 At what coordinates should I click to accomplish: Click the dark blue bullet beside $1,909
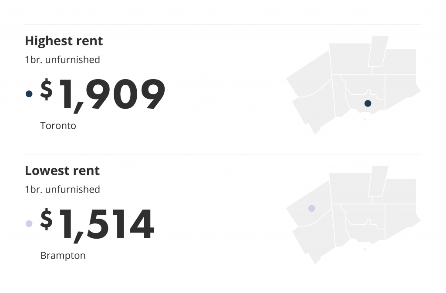(x=29, y=94)
